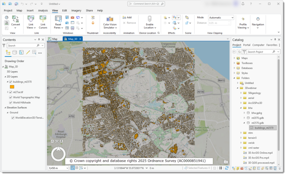Click the orange buildings_nt2570 symbol swatch
Viewport: 285px width, 174px height.
[x=12, y=87]
